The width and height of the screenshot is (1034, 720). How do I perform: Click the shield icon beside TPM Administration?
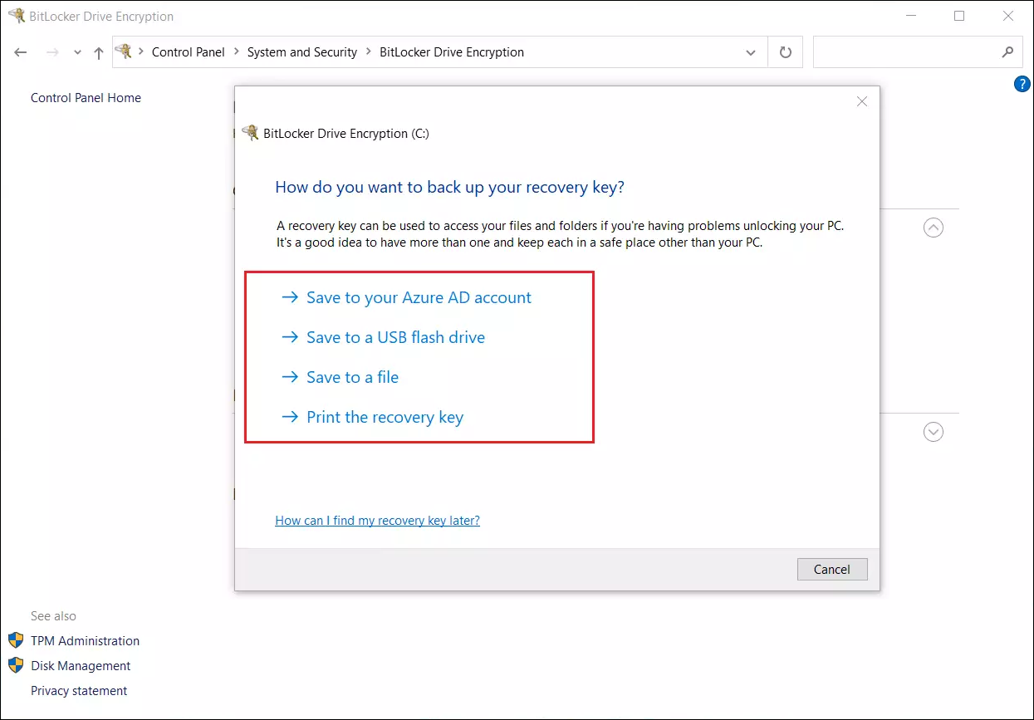click(x=16, y=640)
